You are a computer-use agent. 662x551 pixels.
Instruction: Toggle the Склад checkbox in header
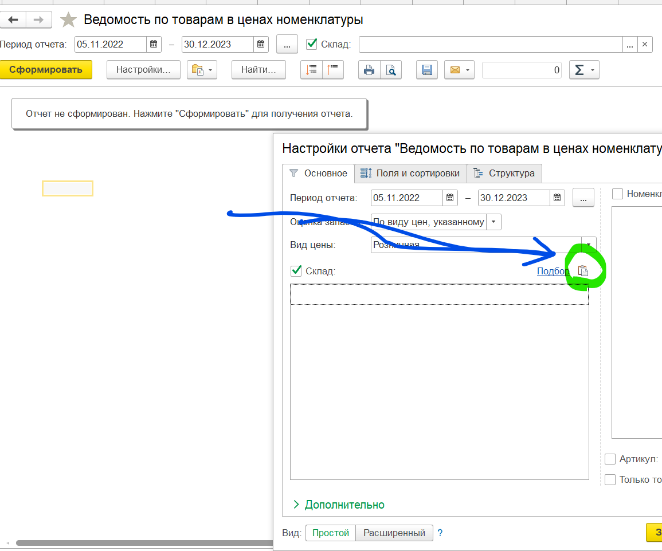pyautogui.click(x=312, y=44)
